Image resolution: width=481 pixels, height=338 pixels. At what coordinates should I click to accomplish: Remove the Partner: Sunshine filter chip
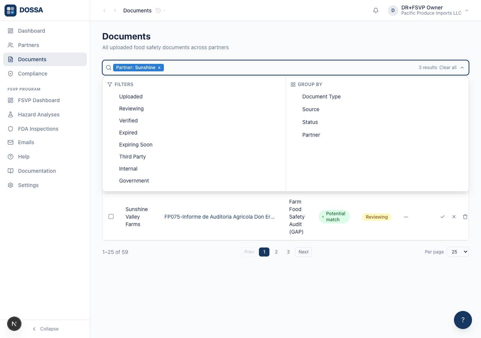[x=159, y=68]
